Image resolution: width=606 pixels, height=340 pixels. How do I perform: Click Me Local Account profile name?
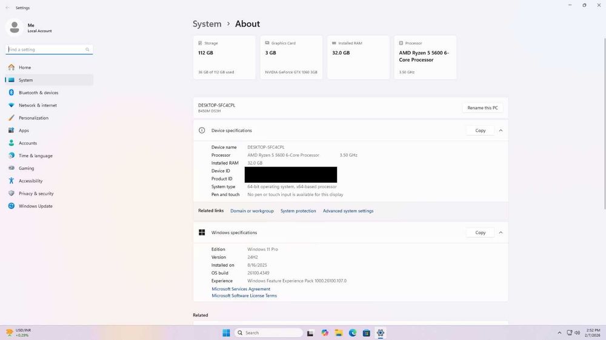(x=39, y=28)
